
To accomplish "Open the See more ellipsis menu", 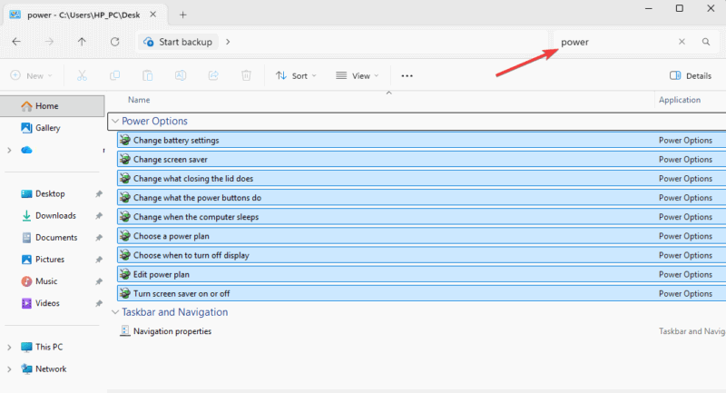I will click(x=407, y=76).
